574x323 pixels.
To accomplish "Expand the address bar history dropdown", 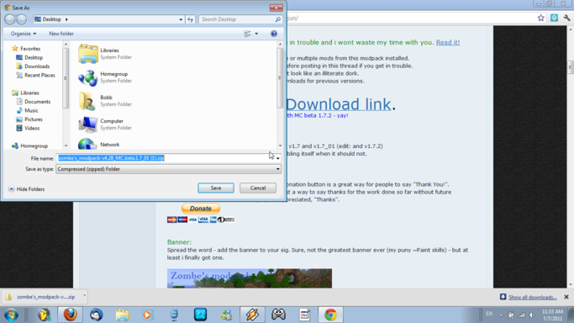I will pos(181,19).
